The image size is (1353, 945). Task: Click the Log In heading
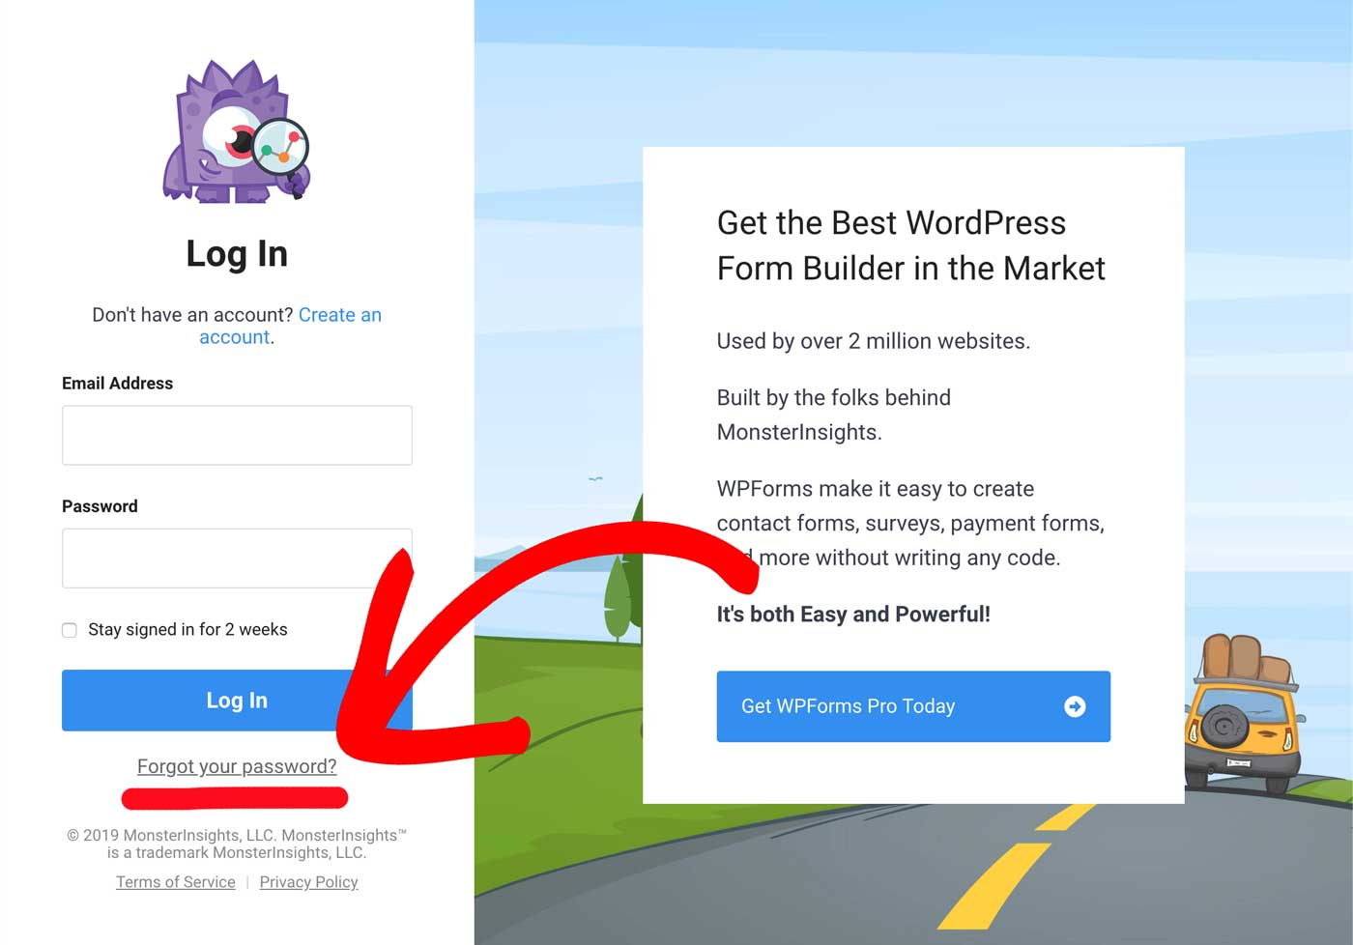(237, 254)
